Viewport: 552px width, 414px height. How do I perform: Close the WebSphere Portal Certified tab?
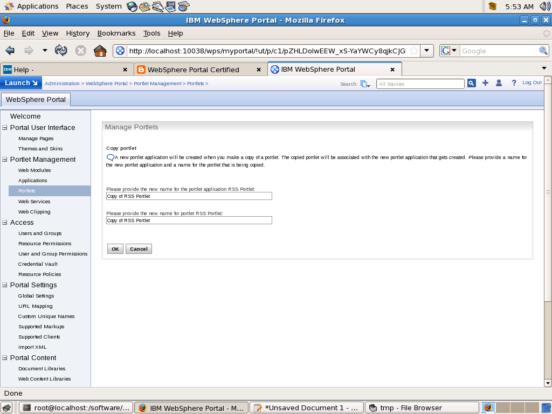coord(259,70)
